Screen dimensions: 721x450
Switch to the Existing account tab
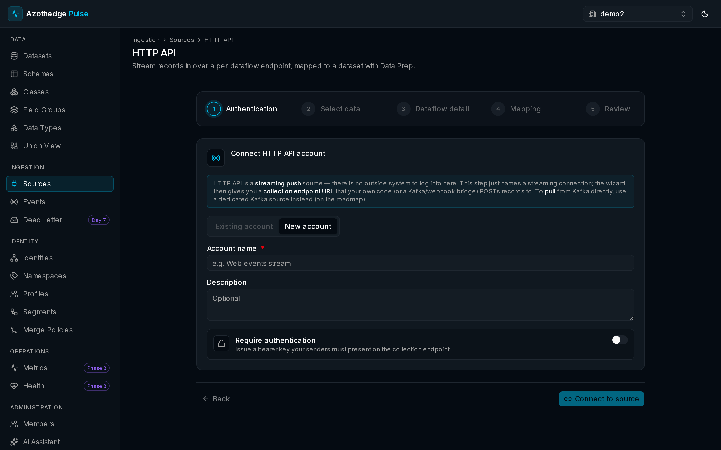244,226
